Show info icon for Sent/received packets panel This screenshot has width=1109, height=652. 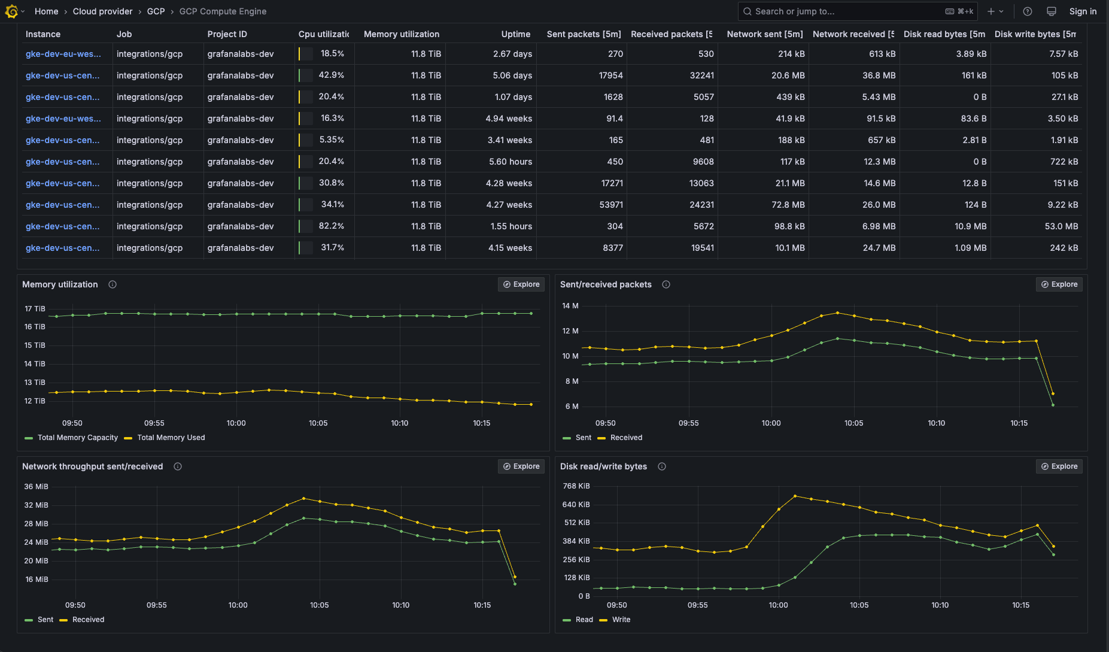666,284
